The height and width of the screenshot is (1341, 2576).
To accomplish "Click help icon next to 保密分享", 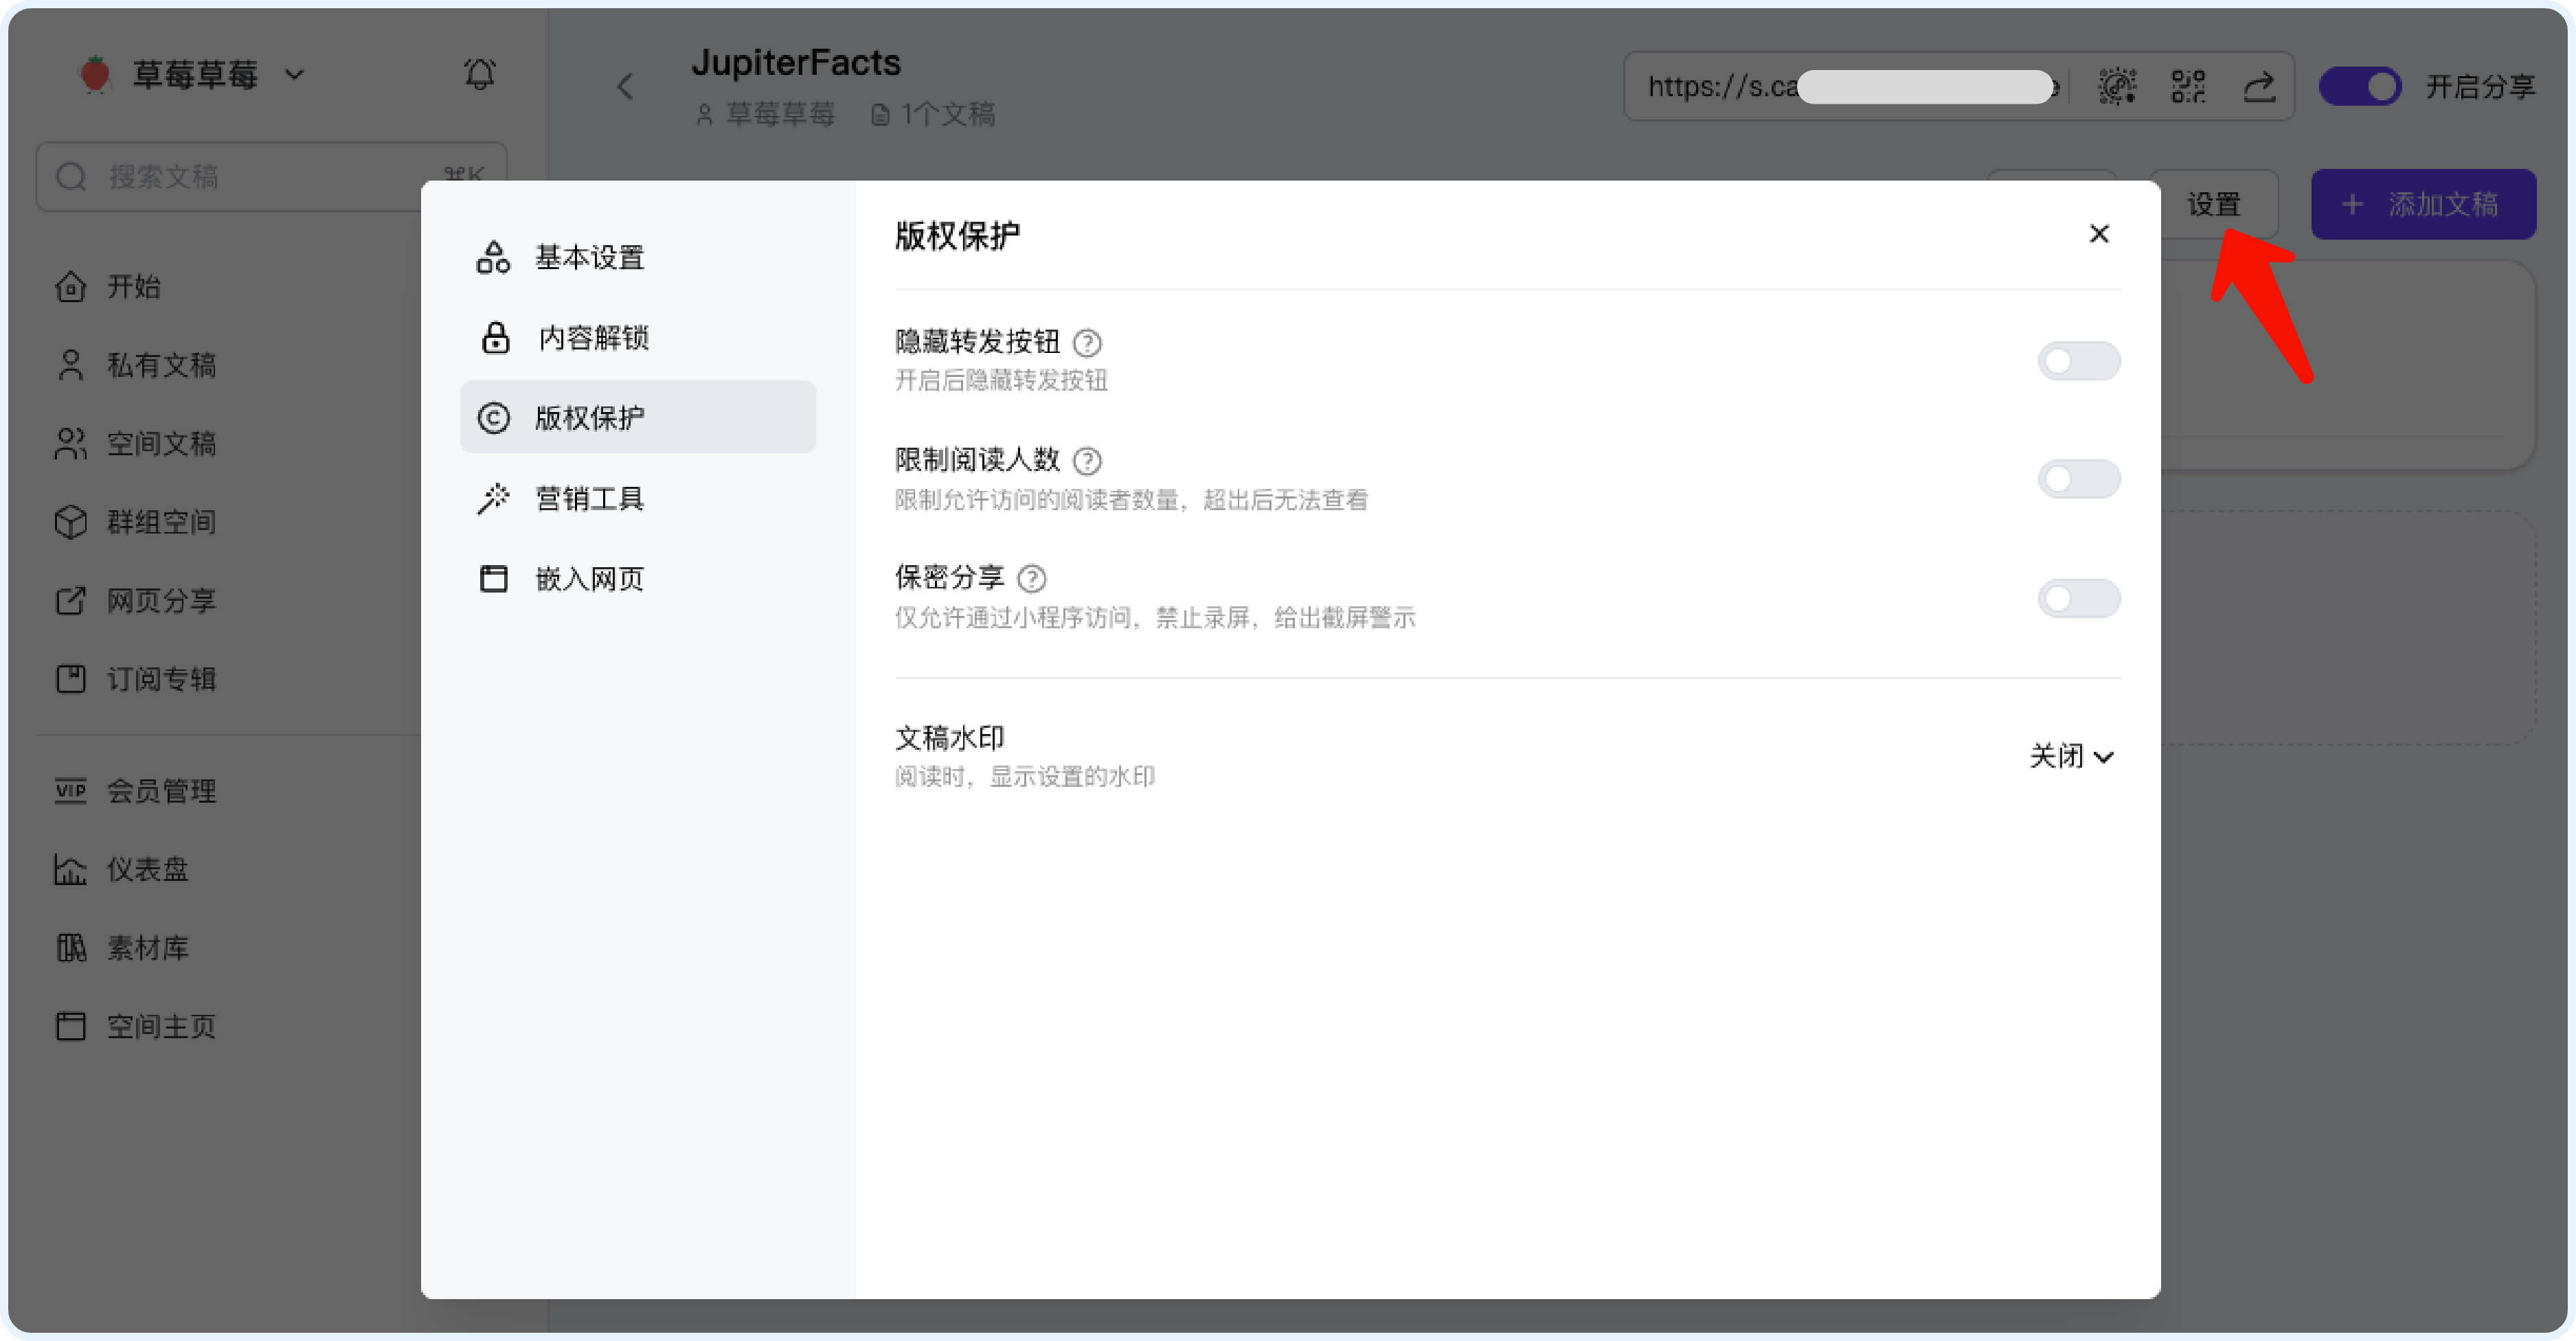I will (x=1031, y=579).
